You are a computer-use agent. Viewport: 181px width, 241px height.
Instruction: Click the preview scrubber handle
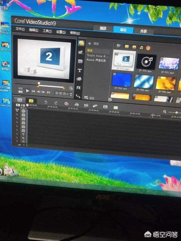point(39,83)
